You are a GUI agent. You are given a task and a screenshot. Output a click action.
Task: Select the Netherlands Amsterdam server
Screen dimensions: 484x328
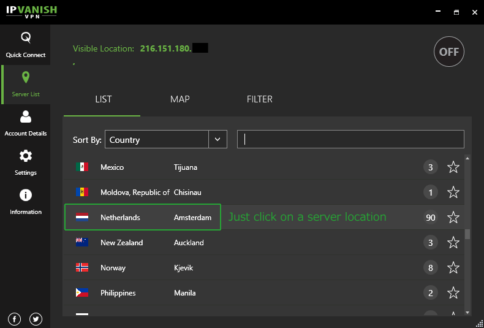click(143, 218)
